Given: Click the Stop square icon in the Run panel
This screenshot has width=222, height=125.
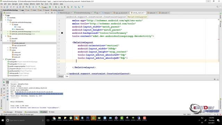Looking at the screenshot, I should 4,85.
